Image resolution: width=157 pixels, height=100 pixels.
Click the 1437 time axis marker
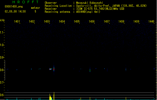pyautogui.click(x=107, y=21)
